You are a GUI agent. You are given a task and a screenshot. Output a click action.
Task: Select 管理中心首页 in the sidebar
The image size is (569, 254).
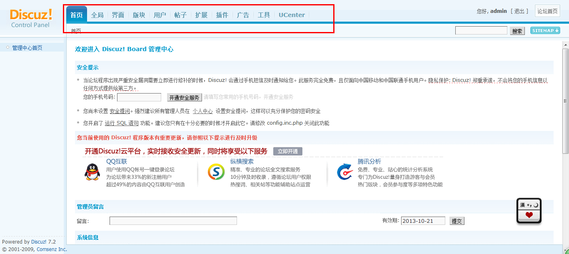[27, 48]
